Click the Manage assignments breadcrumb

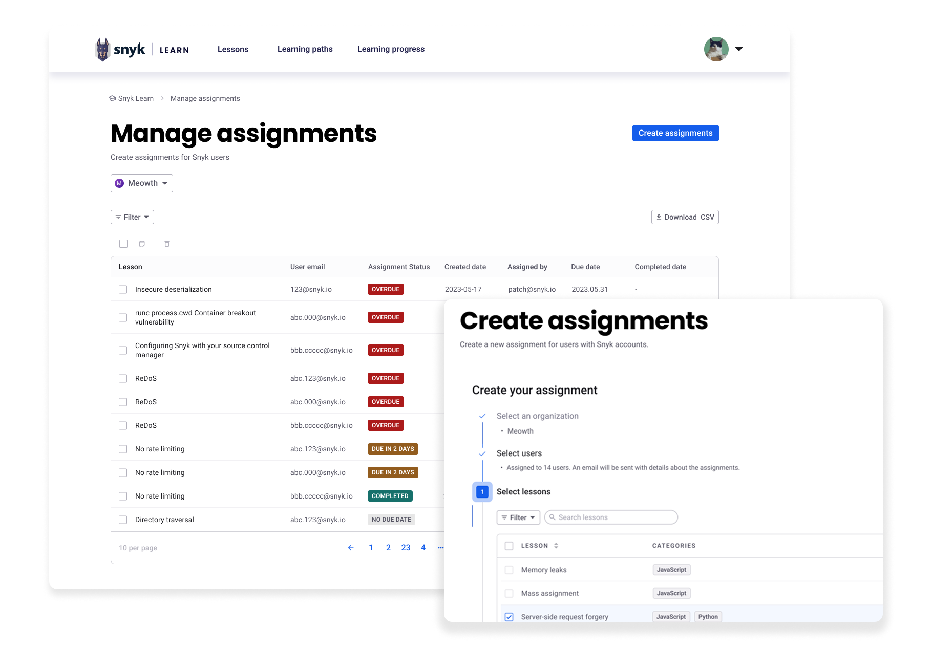tap(205, 98)
